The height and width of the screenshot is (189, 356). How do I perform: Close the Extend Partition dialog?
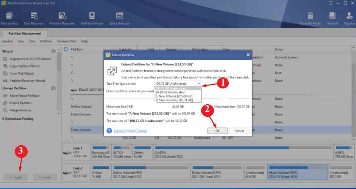[x=248, y=55]
